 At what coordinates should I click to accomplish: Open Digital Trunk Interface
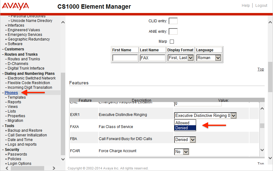26,68
